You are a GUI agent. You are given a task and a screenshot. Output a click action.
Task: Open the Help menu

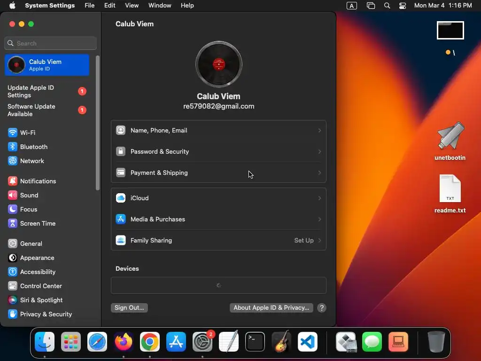click(187, 6)
